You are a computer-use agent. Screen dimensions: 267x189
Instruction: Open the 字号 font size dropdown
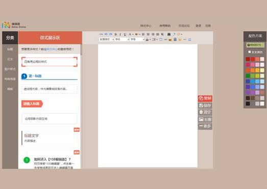(137, 39)
